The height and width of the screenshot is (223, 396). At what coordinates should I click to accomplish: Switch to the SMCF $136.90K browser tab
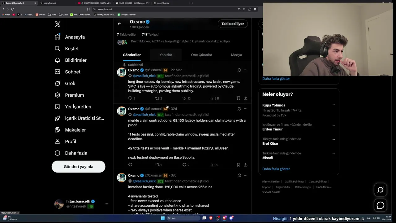[133, 3]
